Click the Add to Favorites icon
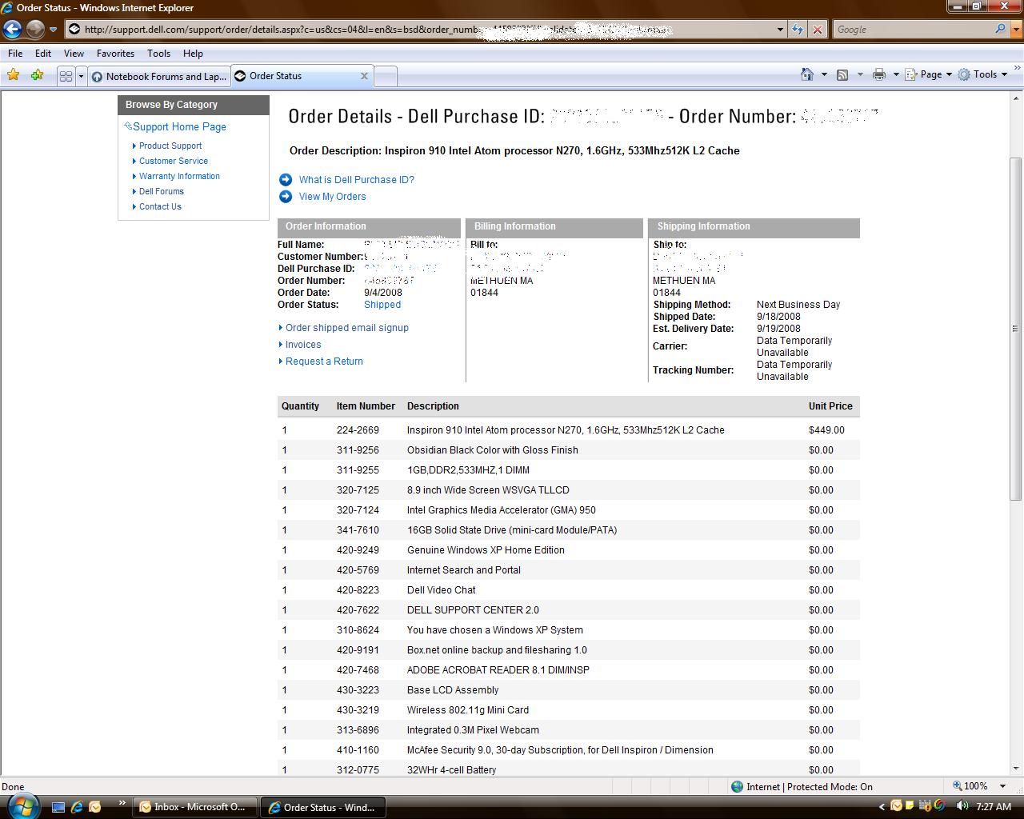This screenshot has width=1024, height=819. [x=37, y=75]
